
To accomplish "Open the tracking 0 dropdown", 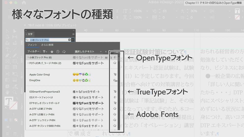I will (176, 18).
